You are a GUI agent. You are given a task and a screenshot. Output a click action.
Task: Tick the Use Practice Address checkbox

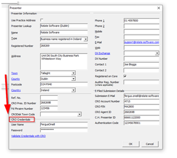coord(42,20)
